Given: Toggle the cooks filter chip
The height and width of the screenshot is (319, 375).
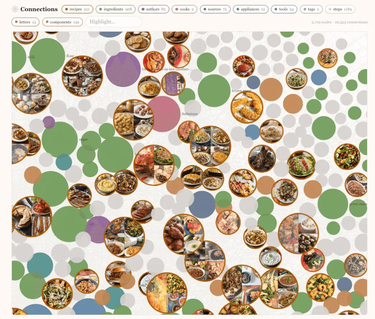Looking at the screenshot, I should 184,9.
